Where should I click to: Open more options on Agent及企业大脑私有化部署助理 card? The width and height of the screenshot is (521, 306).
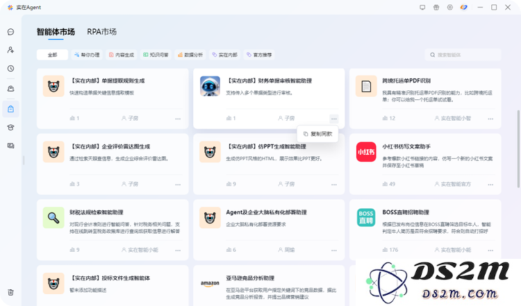[334, 250]
